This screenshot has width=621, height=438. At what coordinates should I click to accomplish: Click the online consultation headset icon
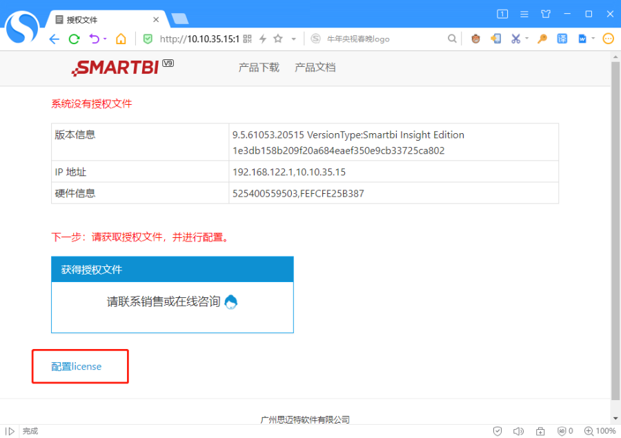(x=231, y=301)
